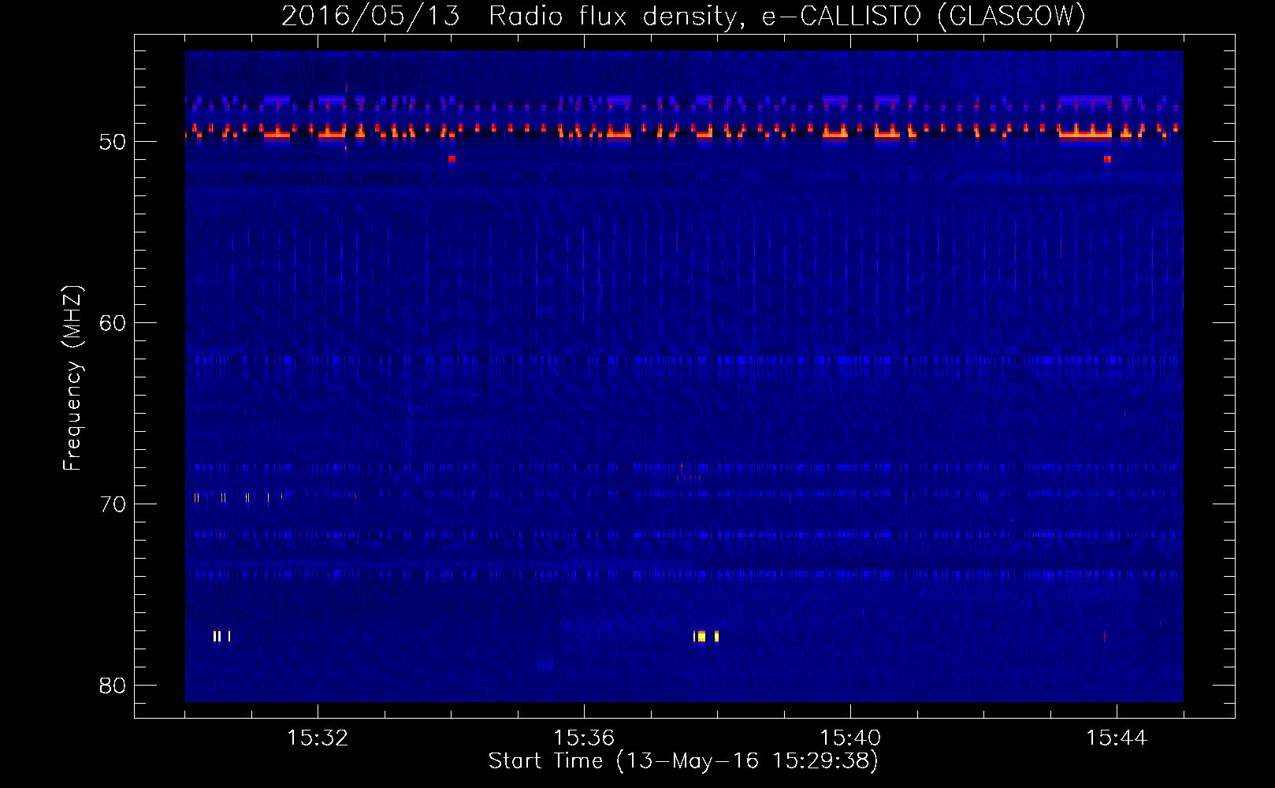Click the 15:40 time tick label

[x=850, y=738]
